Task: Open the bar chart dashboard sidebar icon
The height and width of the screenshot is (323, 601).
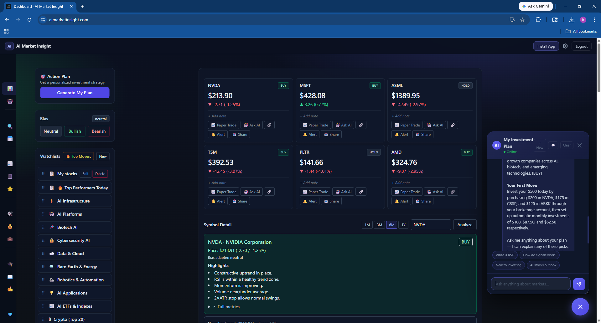Action: coord(10,89)
